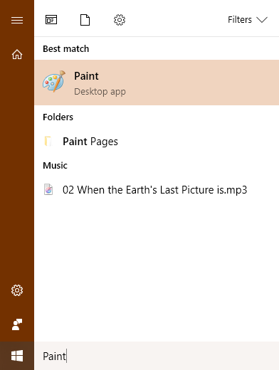Screen dimensions: 279x370
Task: Click the mp3 file icon
Action: coord(48,189)
